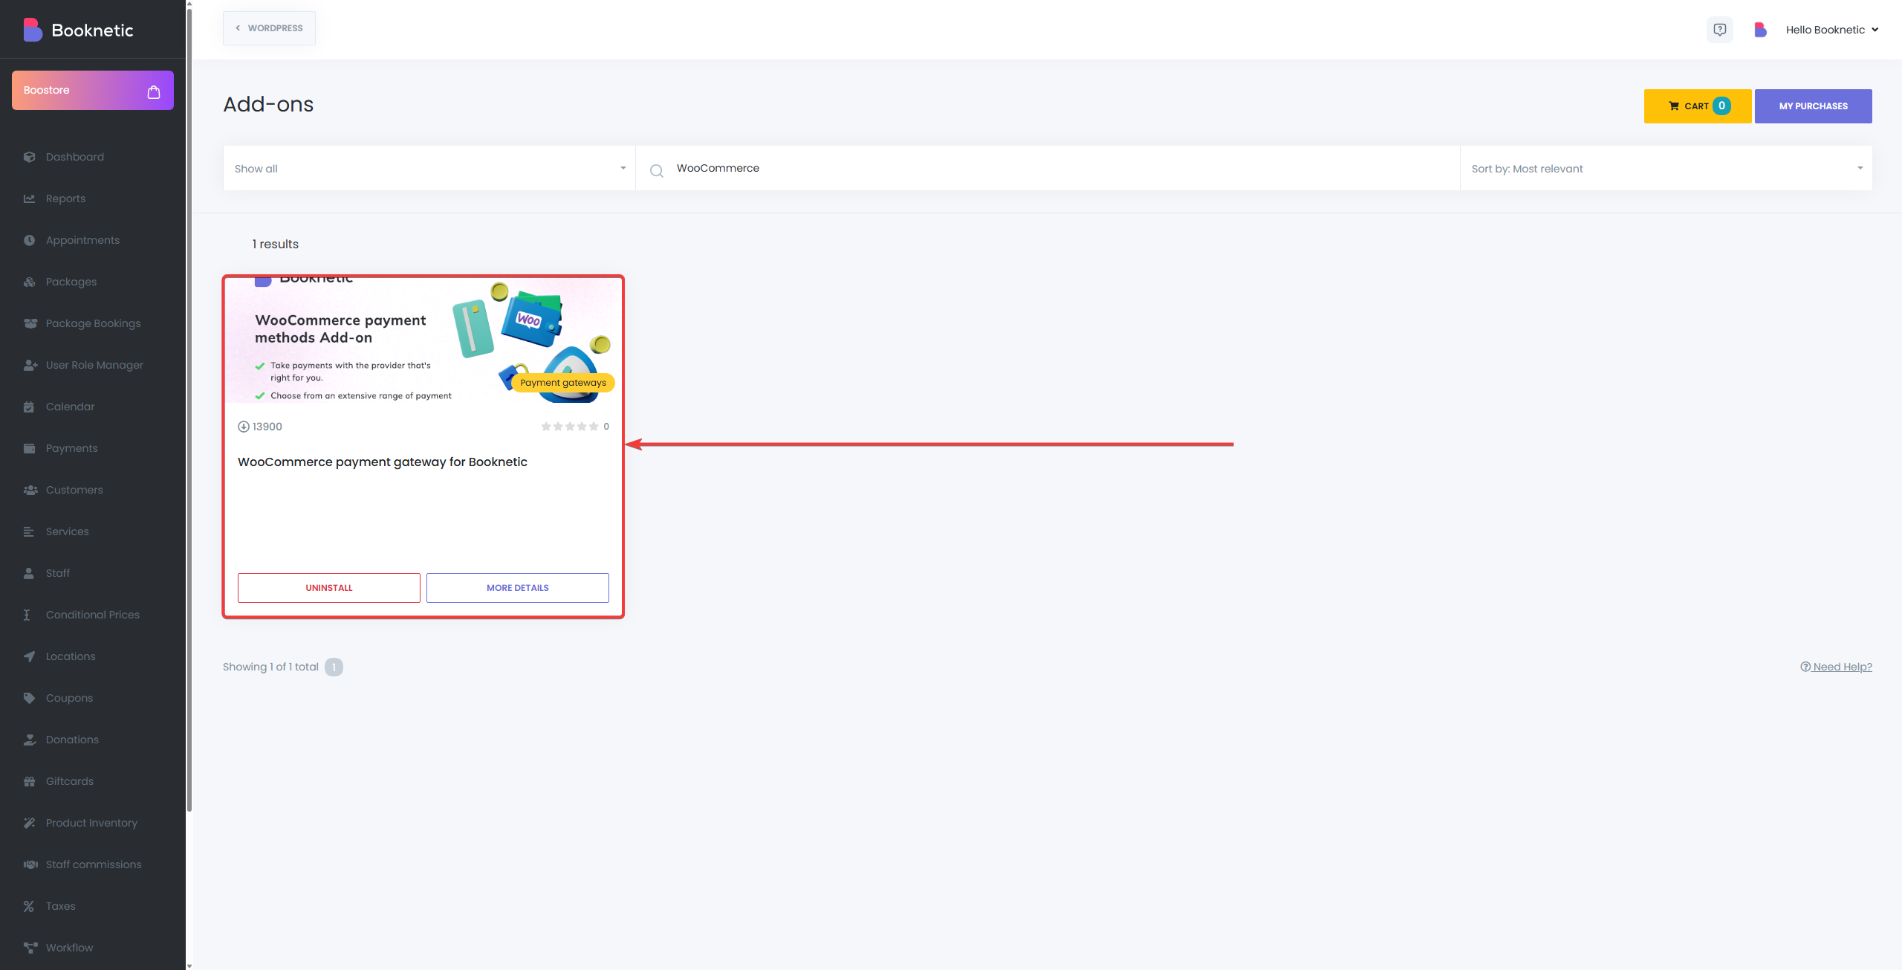This screenshot has width=1902, height=970.
Task: Click the User Role Manager icon
Action: click(30, 365)
